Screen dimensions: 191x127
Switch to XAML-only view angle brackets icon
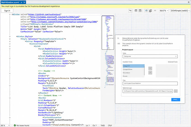155,11
